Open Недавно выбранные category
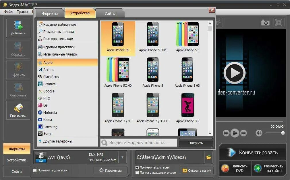Viewport: 290px width, 180px height. pyautogui.click(x=67, y=24)
